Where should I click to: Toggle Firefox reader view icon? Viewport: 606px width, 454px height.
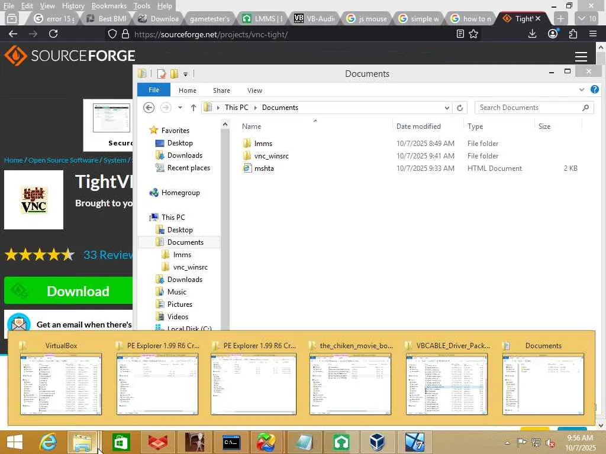[x=460, y=34]
